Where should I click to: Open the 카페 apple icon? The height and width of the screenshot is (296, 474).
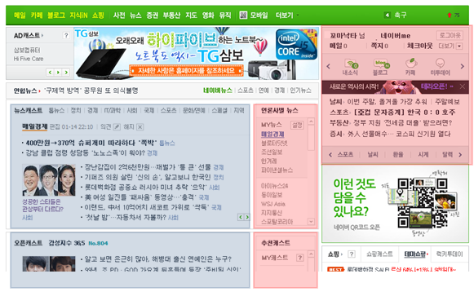tap(410, 64)
